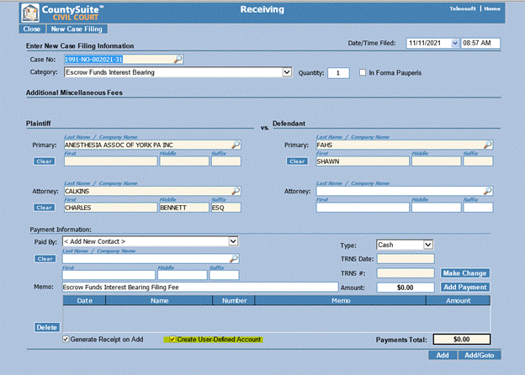This screenshot has height=375, width=525.
Task: Expand the payment Type dropdown
Action: click(x=428, y=245)
